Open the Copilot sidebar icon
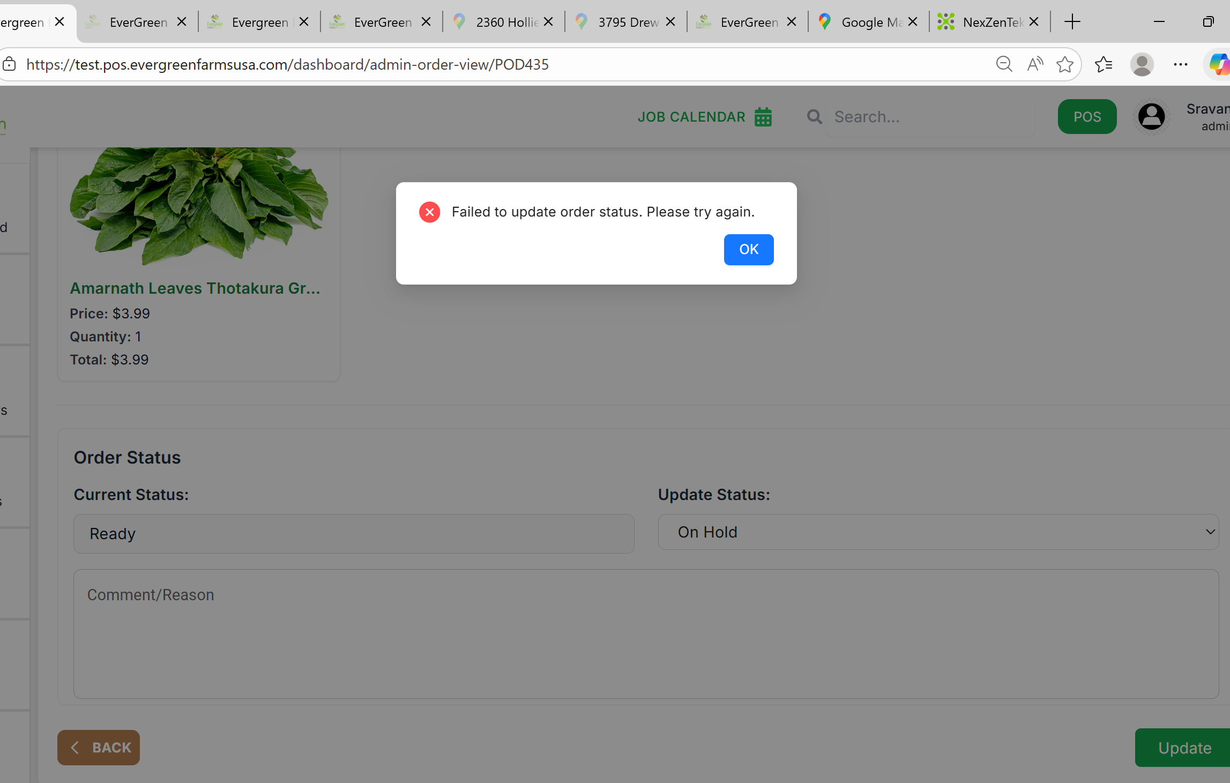 click(x=1219, y=64)
